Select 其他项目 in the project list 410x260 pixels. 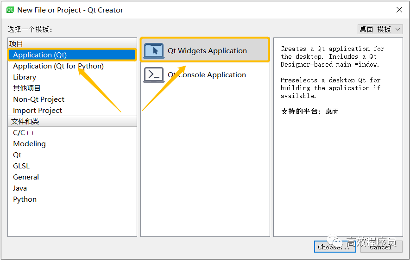tap(72, 88)
